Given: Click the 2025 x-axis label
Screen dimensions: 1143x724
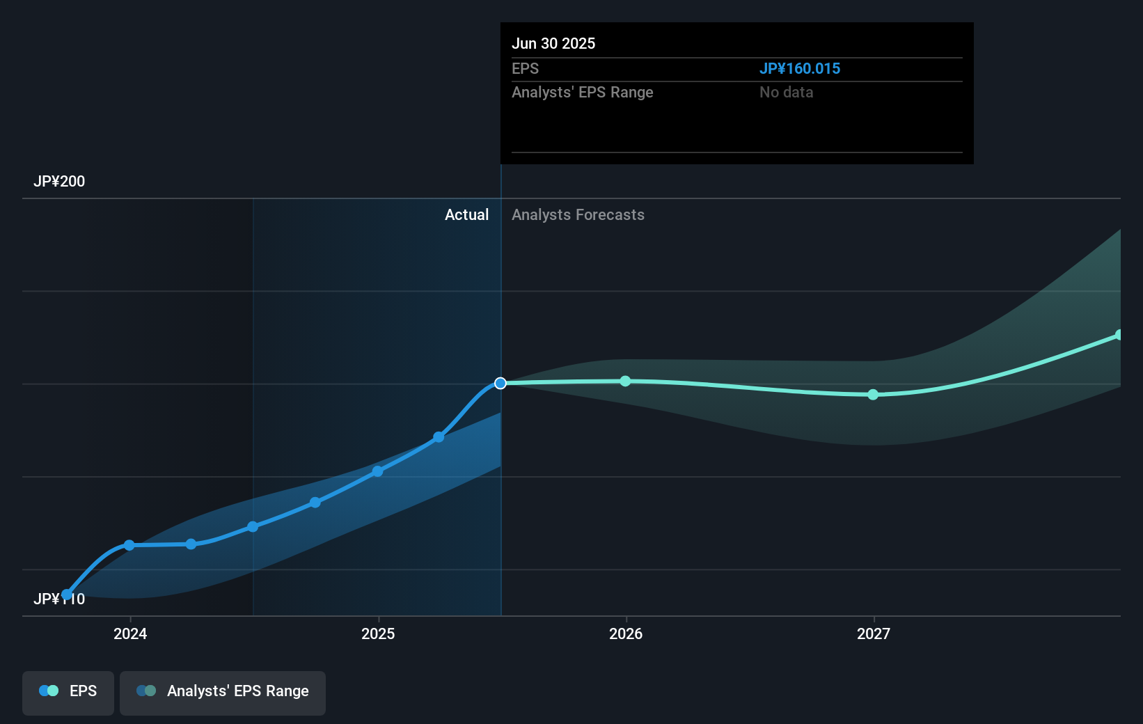Looking at the screenshot, I should tap(378, 633).
